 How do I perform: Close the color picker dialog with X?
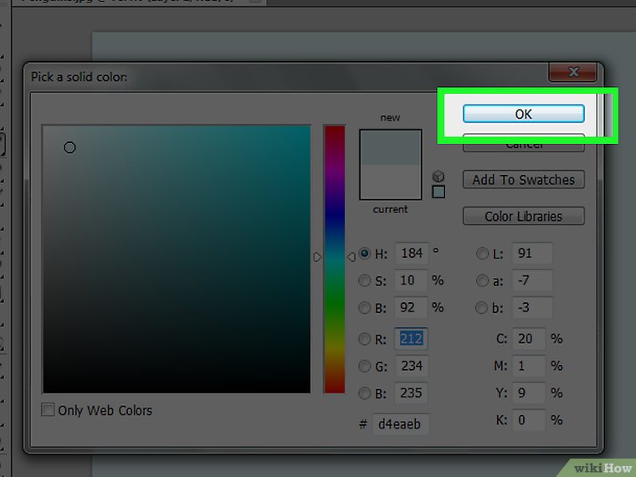pos(573,73)
